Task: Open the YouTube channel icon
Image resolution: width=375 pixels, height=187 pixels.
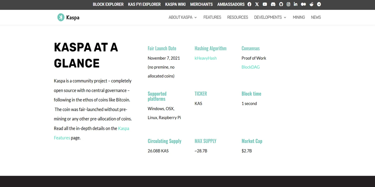Action: pyautogui.click(x=265, y=4)
